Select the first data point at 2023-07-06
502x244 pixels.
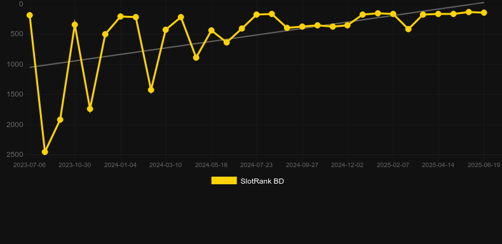30,15
